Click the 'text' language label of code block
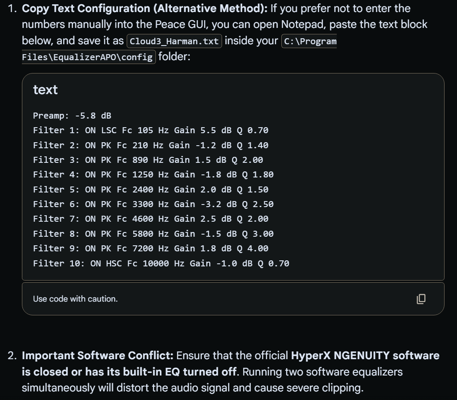457x400 pixels. pos(45,90)
